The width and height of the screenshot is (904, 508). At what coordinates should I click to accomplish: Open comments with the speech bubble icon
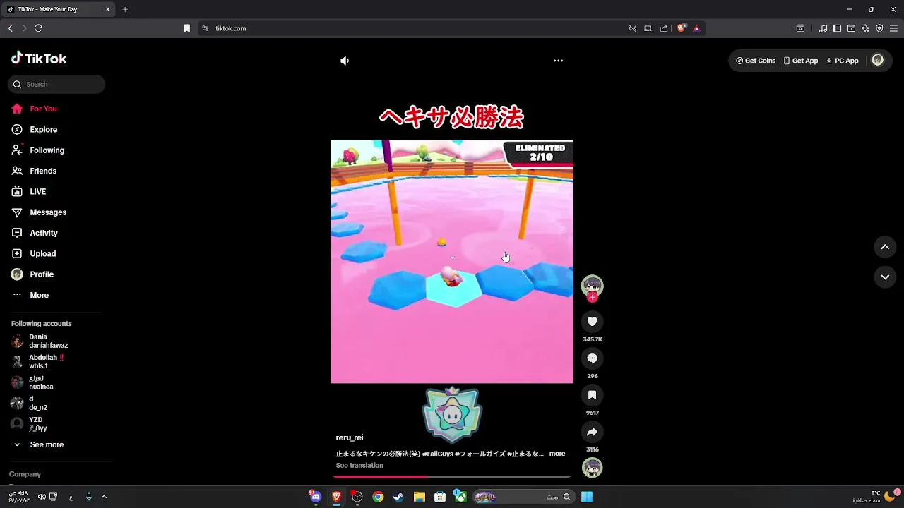click(x=592, y=358)
